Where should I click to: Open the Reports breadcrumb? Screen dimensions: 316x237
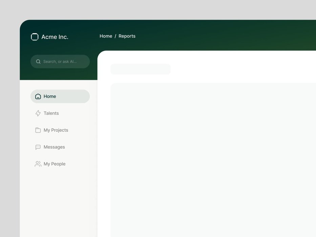tap(127, 36)
